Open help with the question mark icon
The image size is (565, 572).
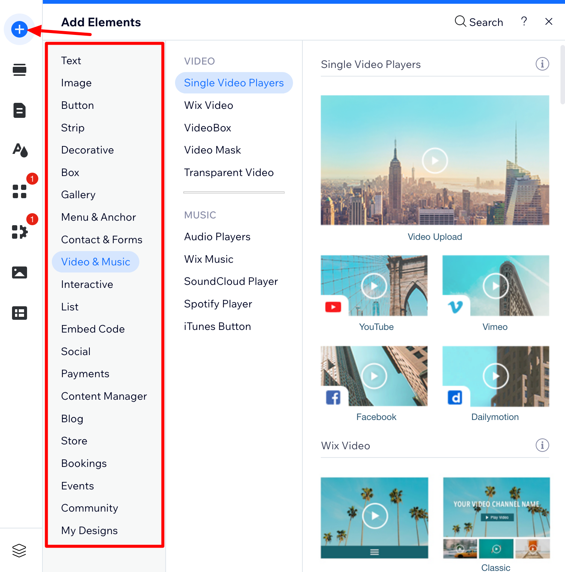pos(524,22)
